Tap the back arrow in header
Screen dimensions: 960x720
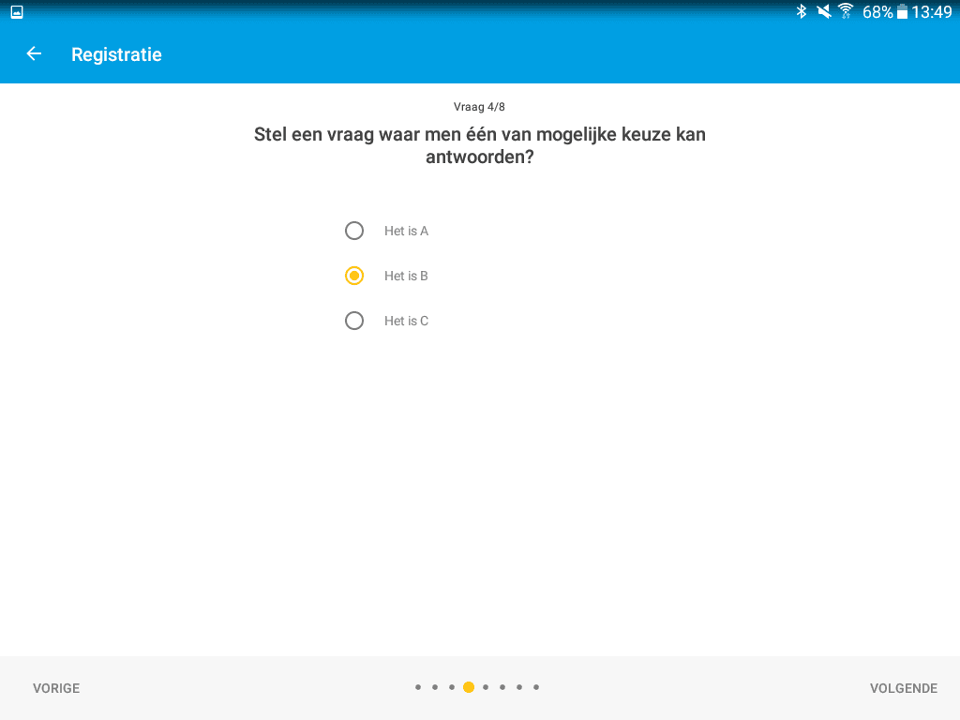pos(35,54)
